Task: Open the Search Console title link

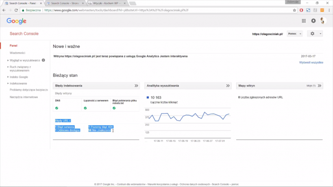Action: tap(24, 34)
